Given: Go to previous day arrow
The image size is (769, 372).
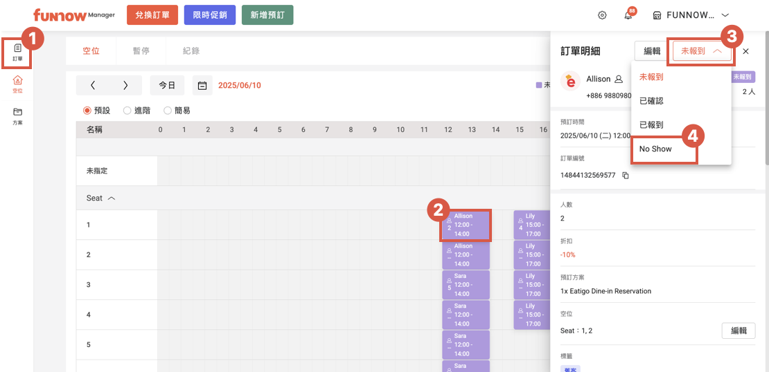Looking at the screenshot, I should pos(93,86).
